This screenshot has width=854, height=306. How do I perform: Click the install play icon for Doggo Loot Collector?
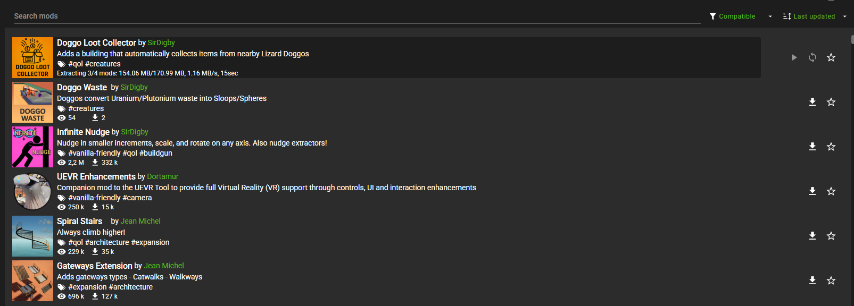(794, 57)
